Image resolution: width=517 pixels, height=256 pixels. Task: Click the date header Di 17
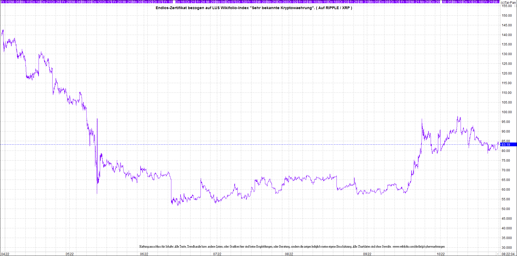pos(107,2)
